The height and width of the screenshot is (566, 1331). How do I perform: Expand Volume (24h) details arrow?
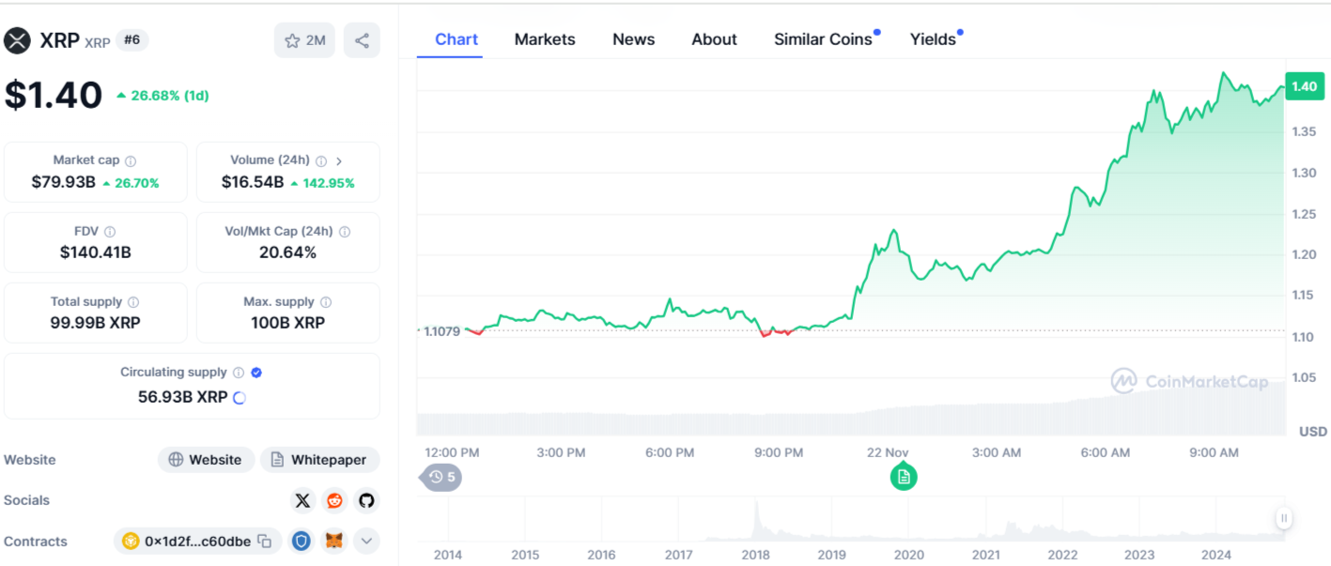point(339,161)
